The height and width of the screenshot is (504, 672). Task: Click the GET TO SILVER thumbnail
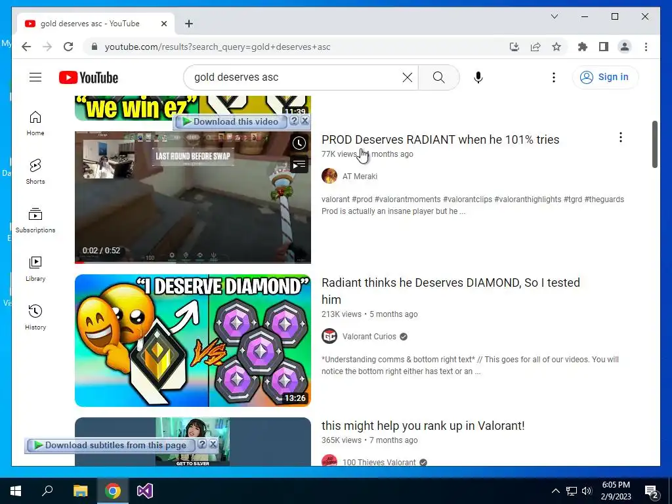193,442
